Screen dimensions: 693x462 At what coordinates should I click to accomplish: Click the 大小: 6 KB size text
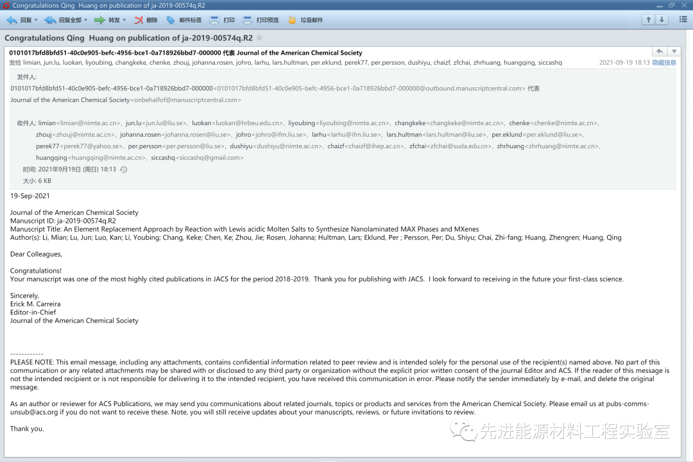(37, 181)
